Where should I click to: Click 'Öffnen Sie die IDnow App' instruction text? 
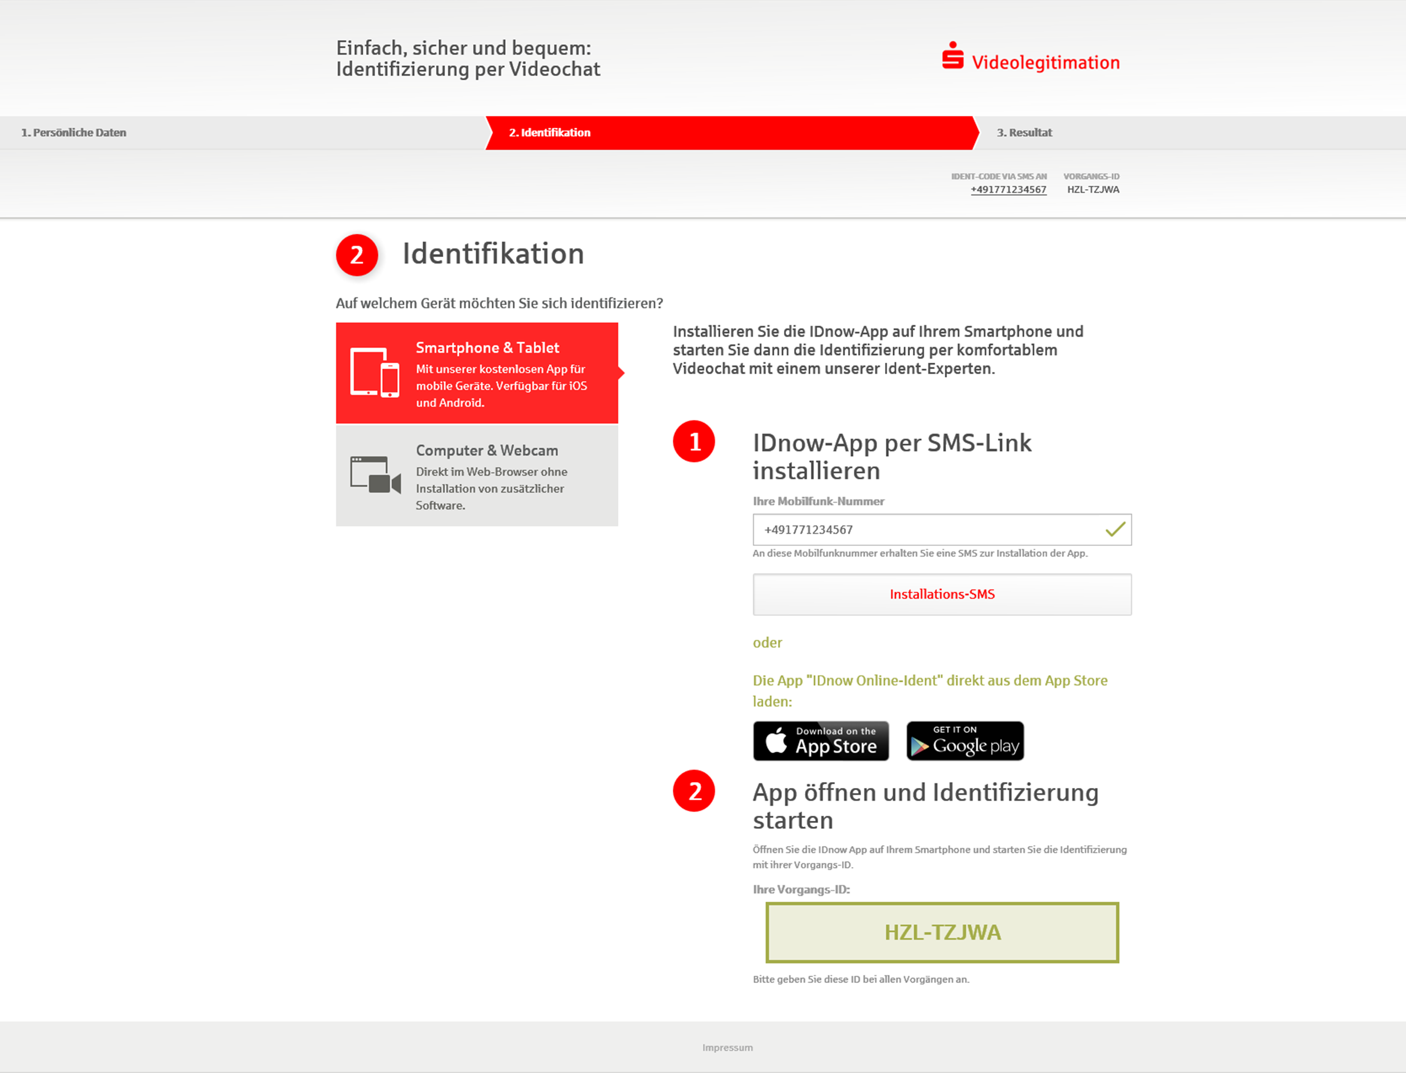940,857
